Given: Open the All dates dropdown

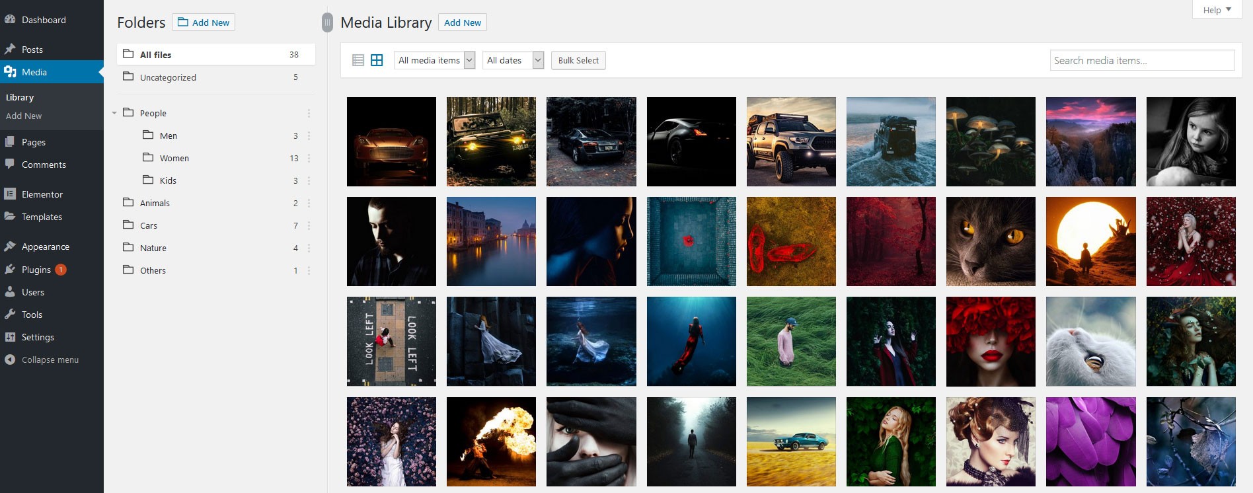Looking at the screenshot, I should click(x=513, y=60).
